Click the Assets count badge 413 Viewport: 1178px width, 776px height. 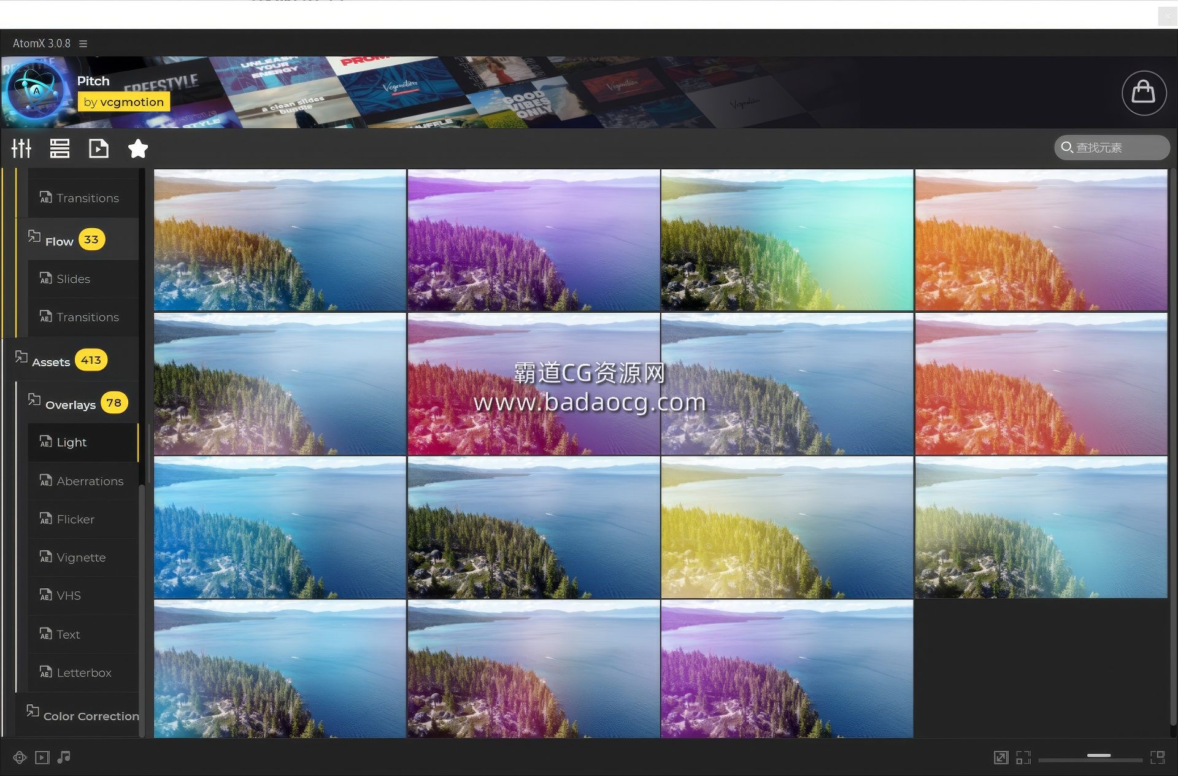pyautogui.click(x=91, y=360)
